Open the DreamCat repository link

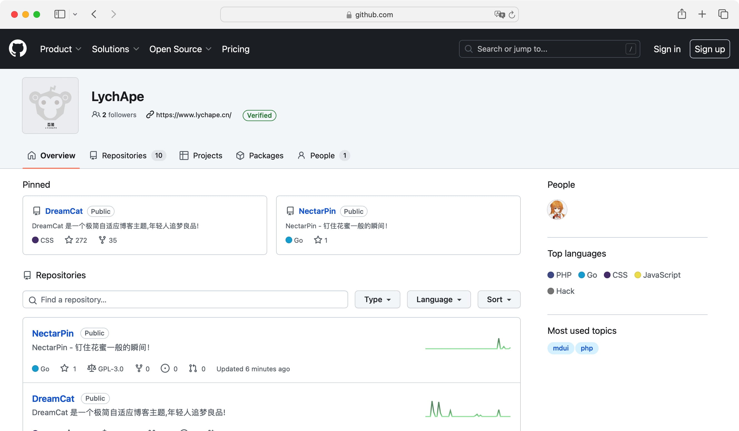click(x=53, y=399)
